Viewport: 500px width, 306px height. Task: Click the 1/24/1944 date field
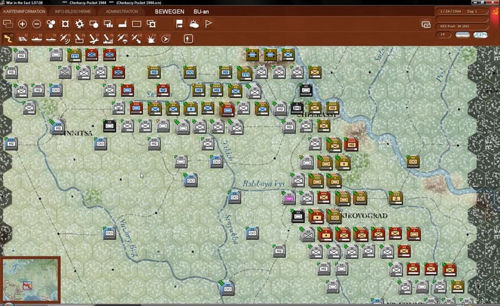pyautogui.click(x=462, y=11)
